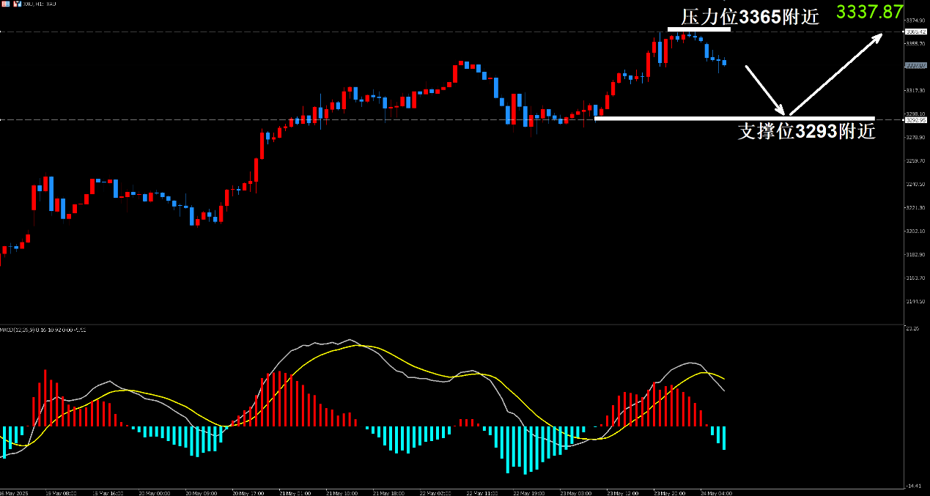930x496 pixels.
Task: Click the 3259.70 price axis value
Action: pos(915,161)
